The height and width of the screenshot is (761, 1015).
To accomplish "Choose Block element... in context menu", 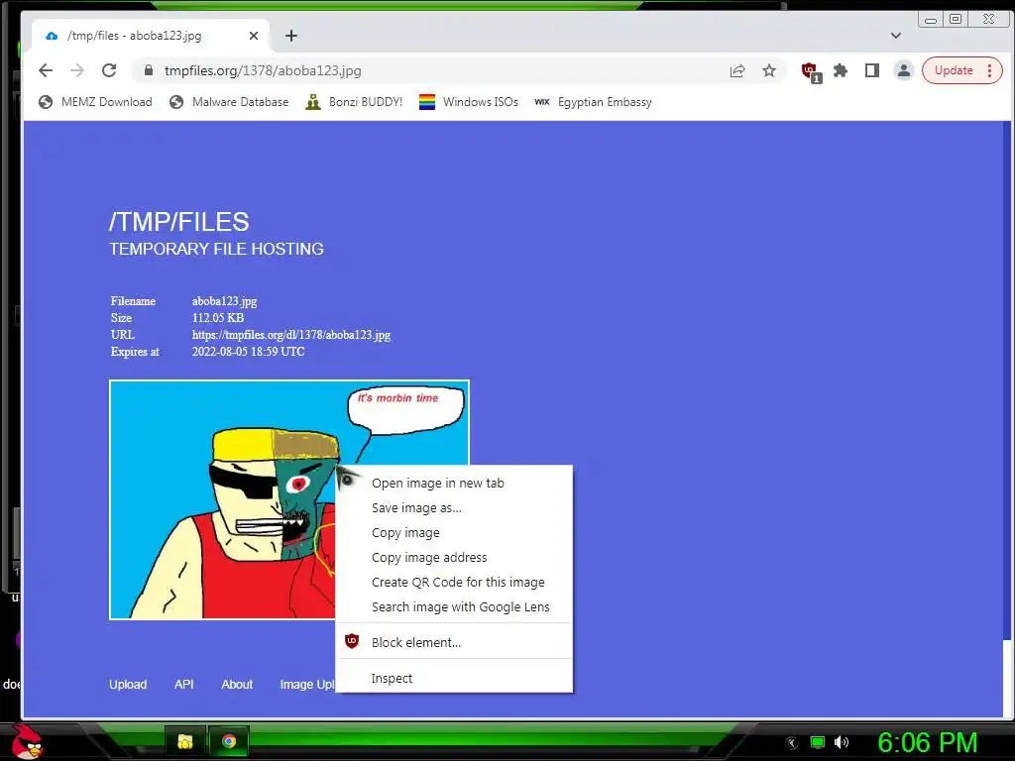I will (454, 642).
